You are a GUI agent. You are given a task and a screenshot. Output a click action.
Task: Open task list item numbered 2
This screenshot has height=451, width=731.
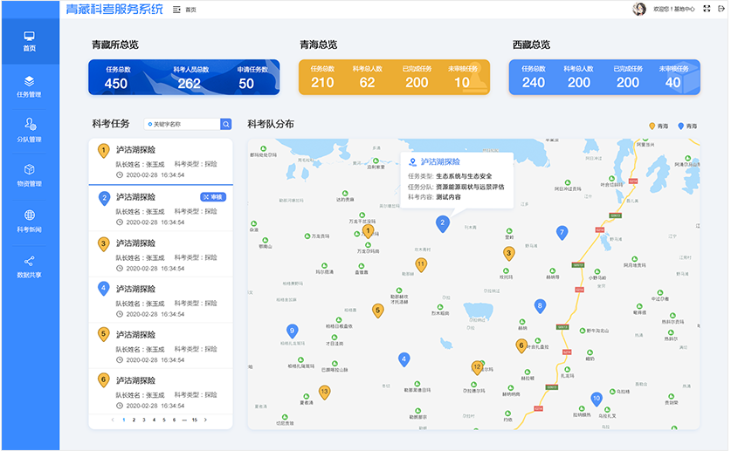161,208
